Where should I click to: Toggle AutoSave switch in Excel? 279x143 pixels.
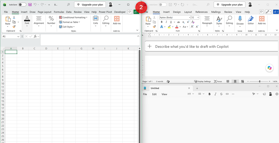[x=22, y=5]
